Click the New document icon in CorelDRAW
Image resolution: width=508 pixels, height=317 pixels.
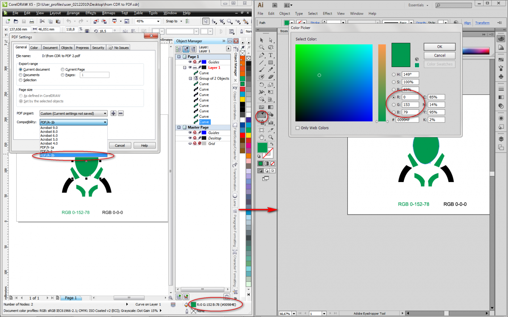click(x=8, y=21)
